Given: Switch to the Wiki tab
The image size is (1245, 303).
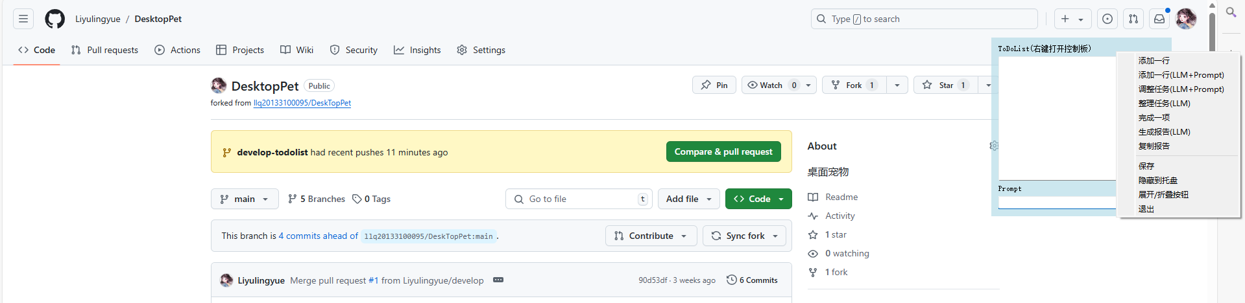Looking at the screenshot, I should coord(296,50).
